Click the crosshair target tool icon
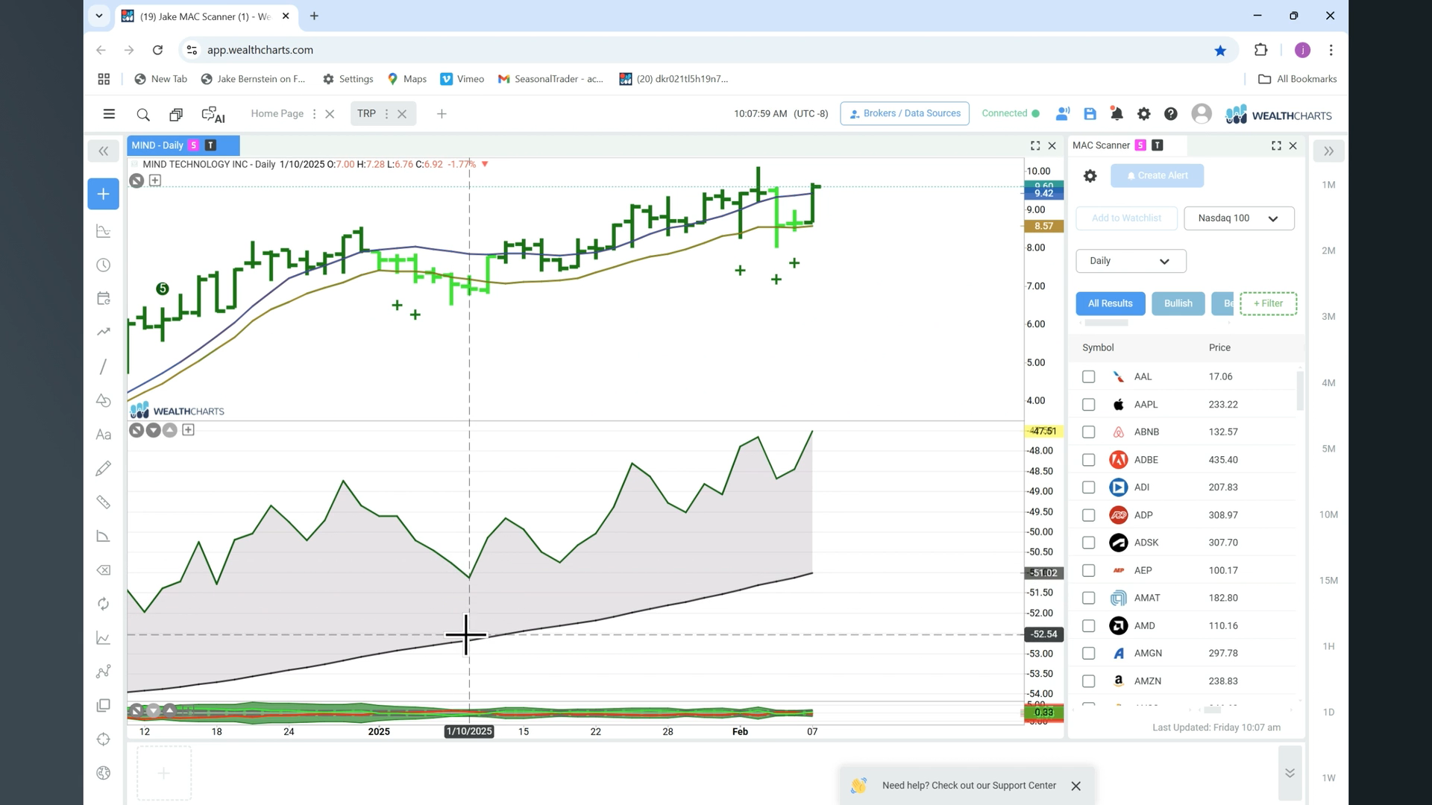Image resolution: width=1432 pixels, height=805 pixels. (104, 739)
